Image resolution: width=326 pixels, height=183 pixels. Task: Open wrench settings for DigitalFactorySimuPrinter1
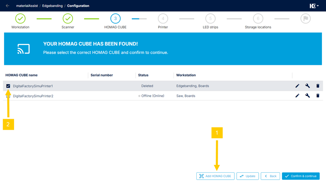(307, 86)
